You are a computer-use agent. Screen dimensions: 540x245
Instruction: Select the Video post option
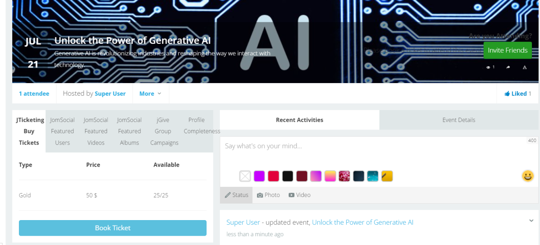tap(300, 195)
